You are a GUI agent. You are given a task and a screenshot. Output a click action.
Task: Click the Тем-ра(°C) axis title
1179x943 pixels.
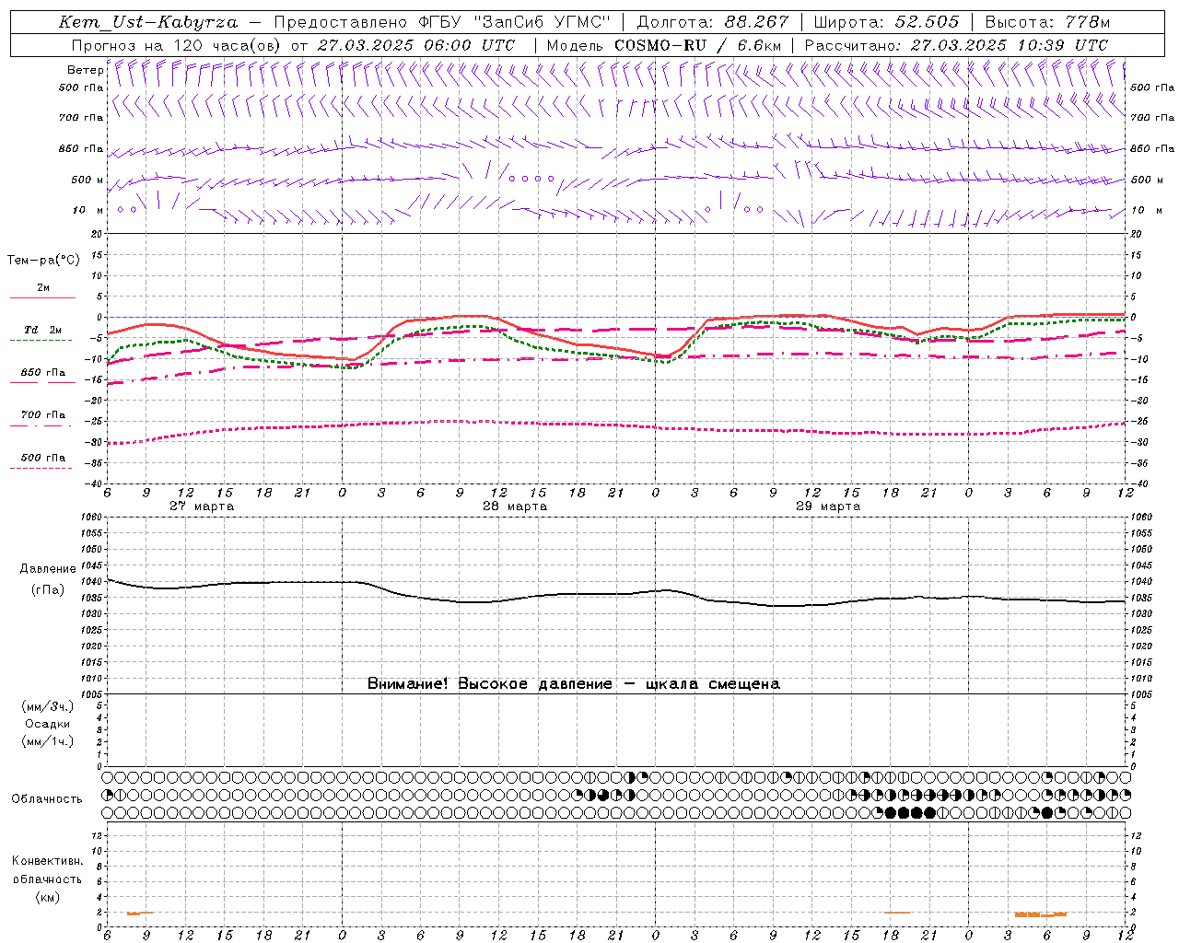(43, 261)
